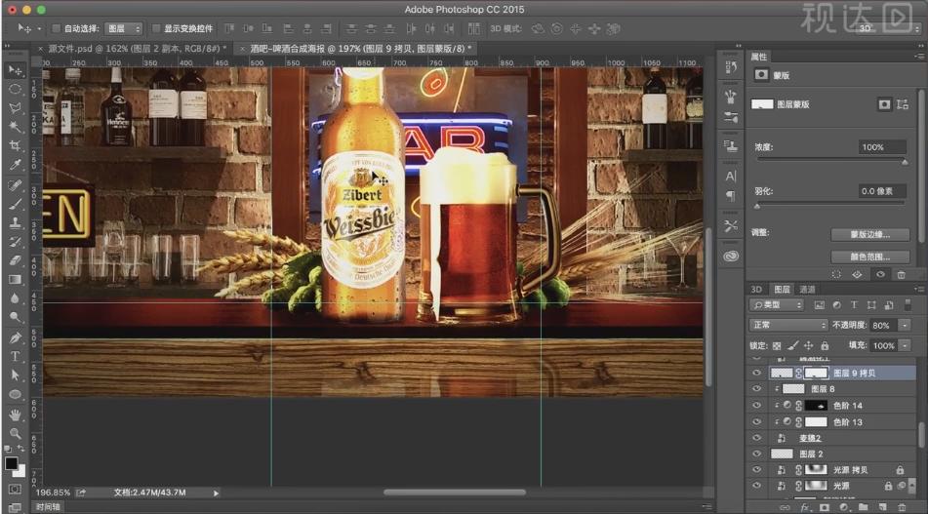Select the Type tool

[16, 356]
